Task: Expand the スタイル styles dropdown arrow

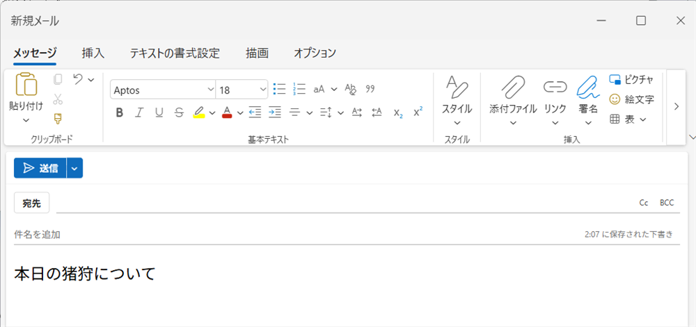Action: 457,123
